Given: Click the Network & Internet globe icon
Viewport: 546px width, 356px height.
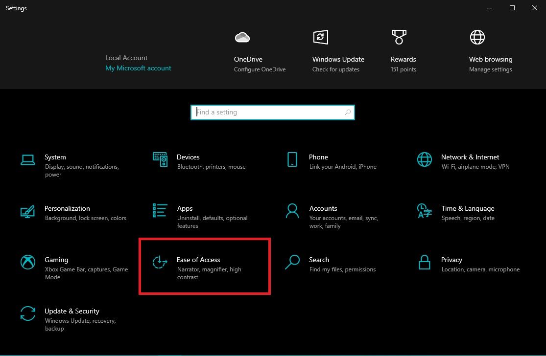Looking at the screenshot, I should [425, 159].
